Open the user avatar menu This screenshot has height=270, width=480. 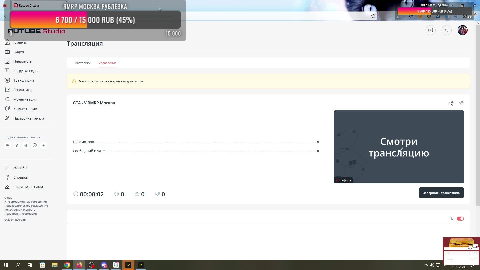(x=462, y=30)
